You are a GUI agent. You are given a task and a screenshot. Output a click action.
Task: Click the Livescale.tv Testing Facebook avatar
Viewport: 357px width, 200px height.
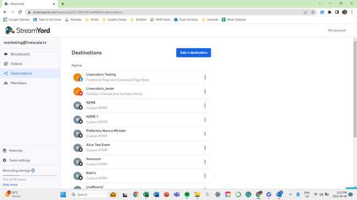coord(77,77)
